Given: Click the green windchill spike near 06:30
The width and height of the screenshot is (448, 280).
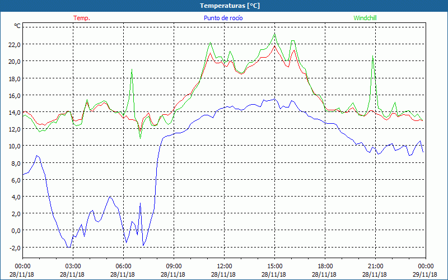Looking at the screenshot, I should 132,69.
